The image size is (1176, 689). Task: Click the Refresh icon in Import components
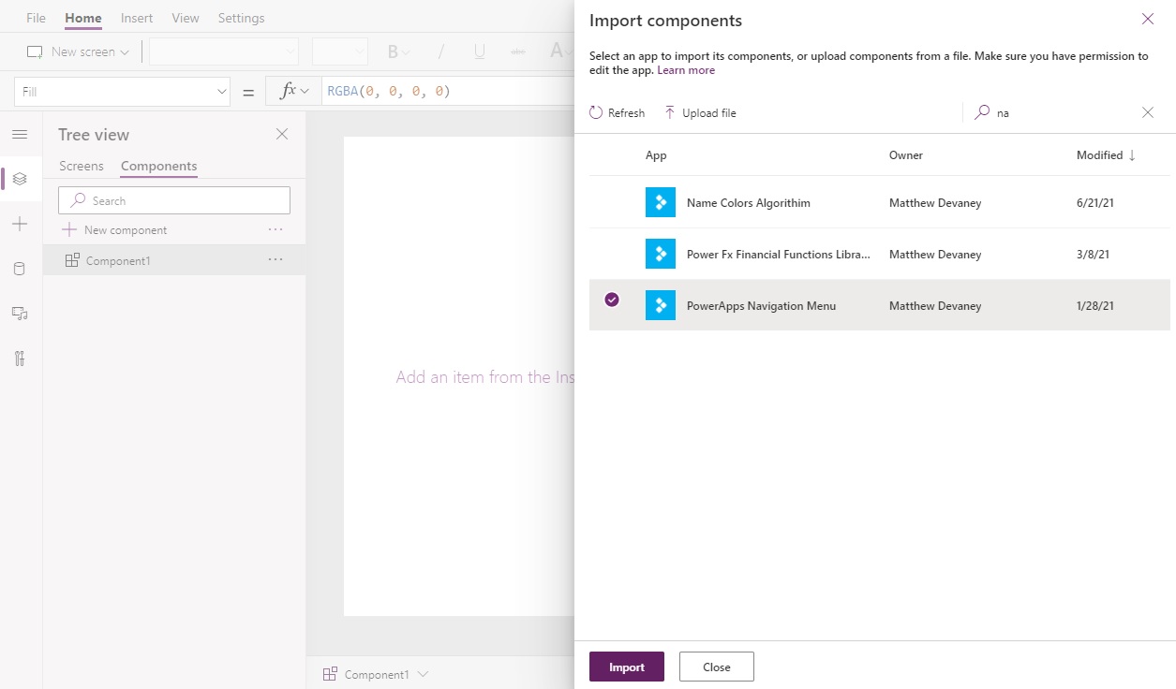(597, 111)
